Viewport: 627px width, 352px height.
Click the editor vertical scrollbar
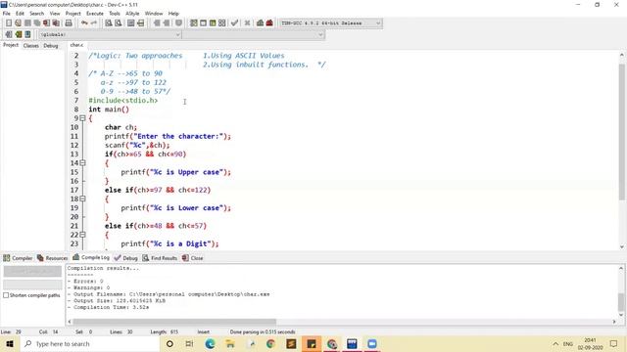tap(622, 132)
